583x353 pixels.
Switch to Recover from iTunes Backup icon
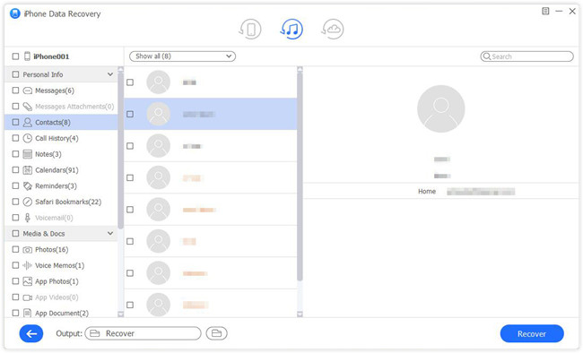pos(291,29)
